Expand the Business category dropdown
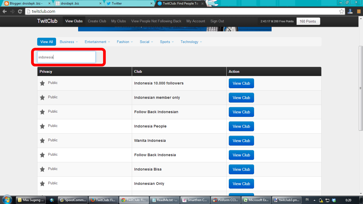This screenshot has width=363, height=204. [x=69, y=42]
